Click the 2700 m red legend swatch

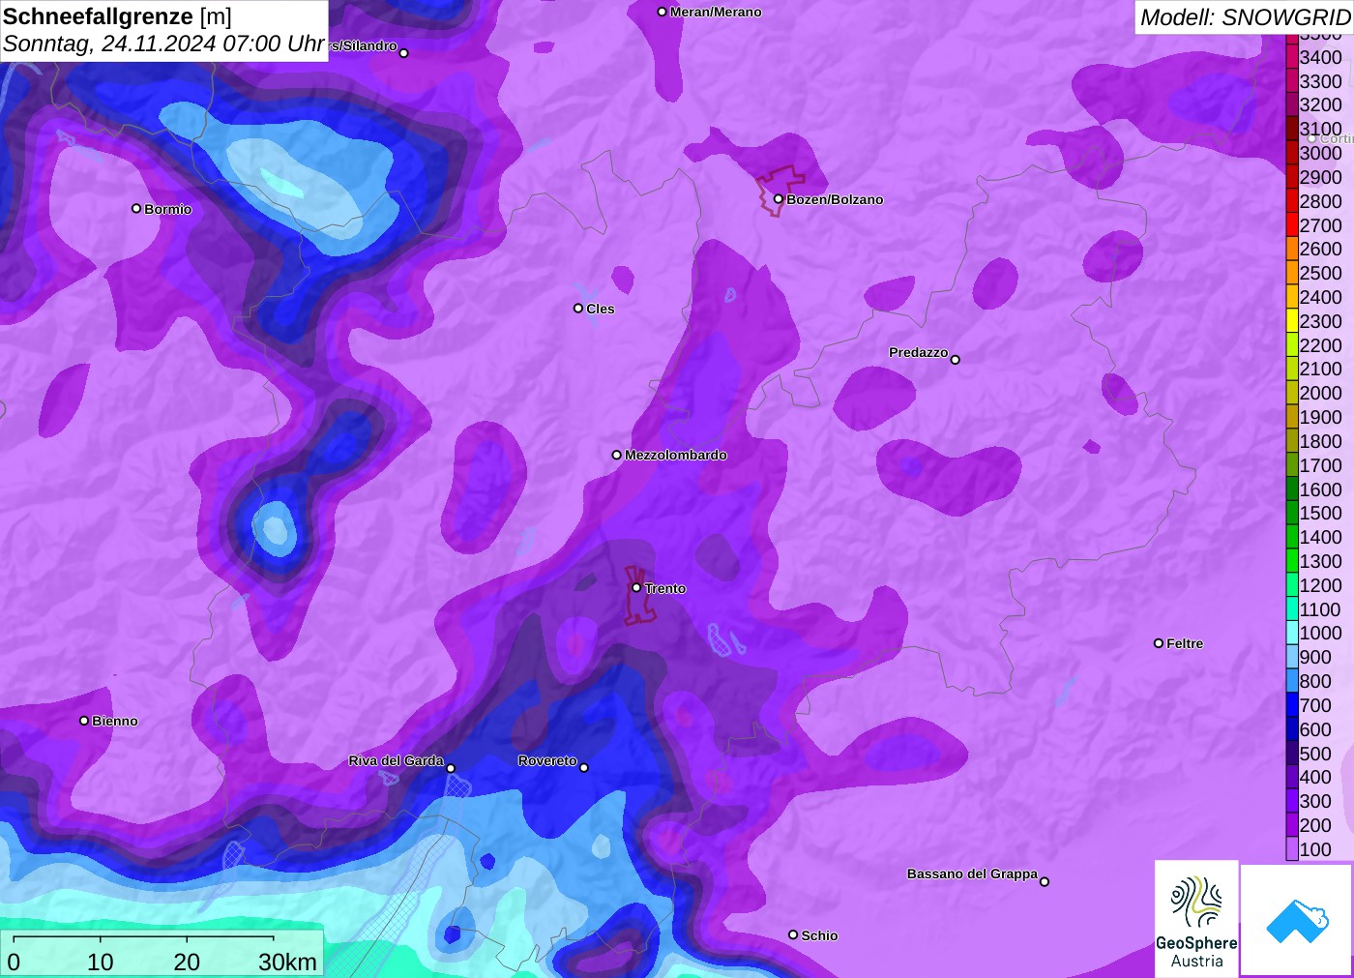1292,225
